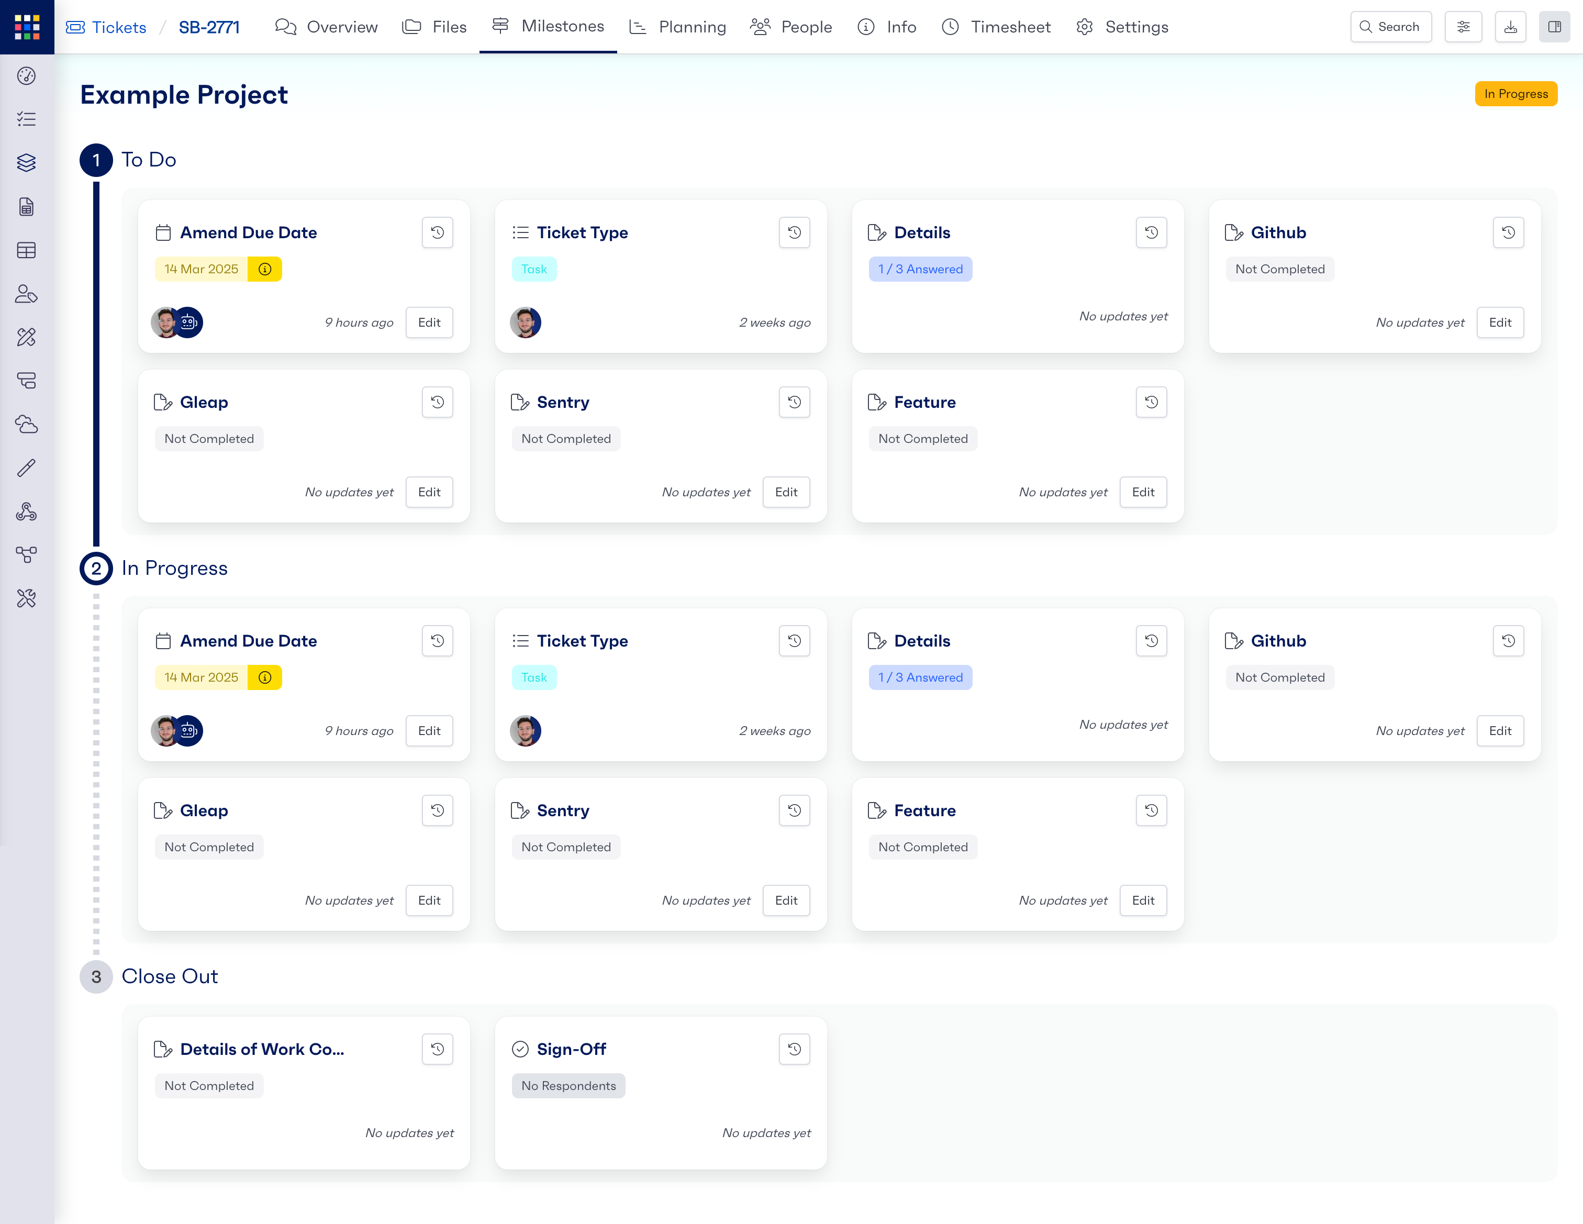This screenshot has height=1224, width=1583.
Task: Open the document sidebar icon
Action: point(27,207)
